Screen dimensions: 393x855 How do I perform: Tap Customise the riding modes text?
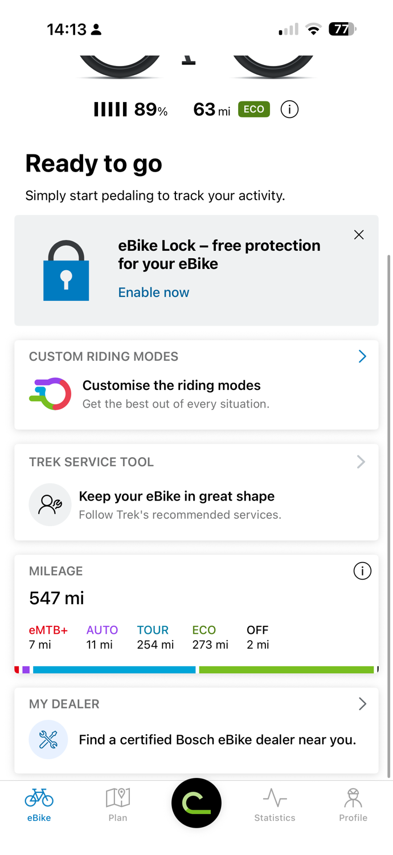[171, 385]
